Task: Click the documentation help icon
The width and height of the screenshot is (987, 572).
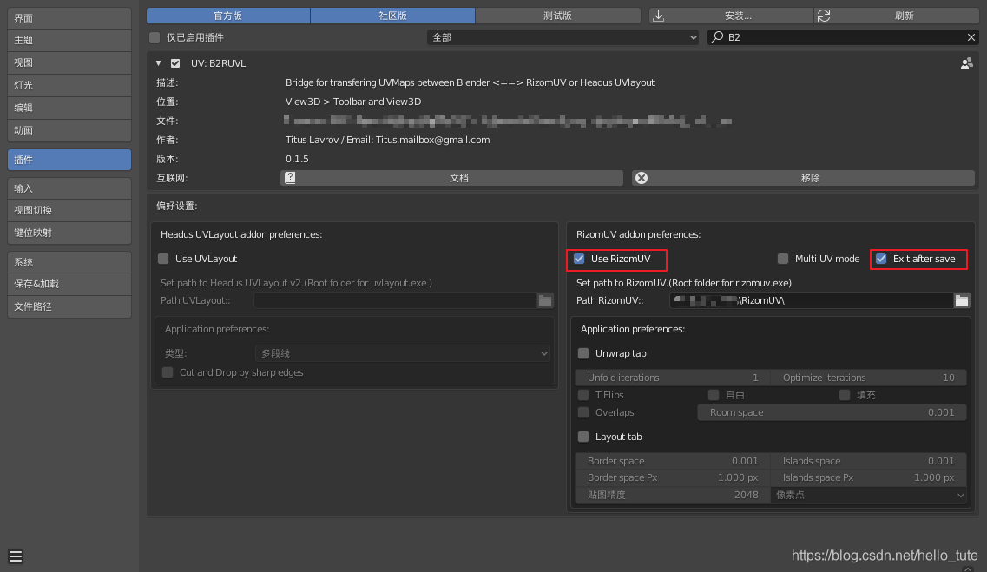Action: (290, 178)
